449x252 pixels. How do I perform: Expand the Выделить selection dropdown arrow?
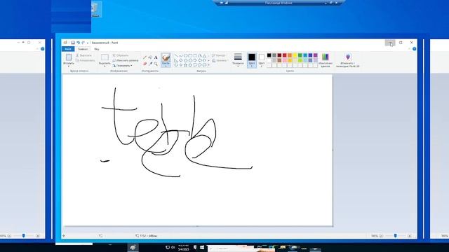tap(105, 66)
